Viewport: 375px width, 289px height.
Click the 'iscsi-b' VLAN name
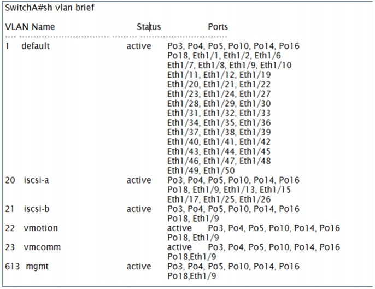(36, 209)
